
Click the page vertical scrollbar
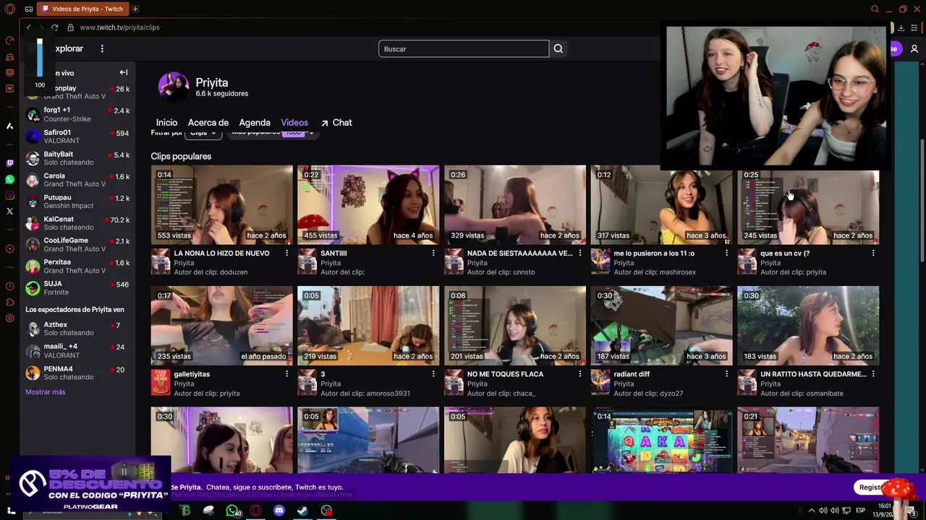click(x=922, y=201)
